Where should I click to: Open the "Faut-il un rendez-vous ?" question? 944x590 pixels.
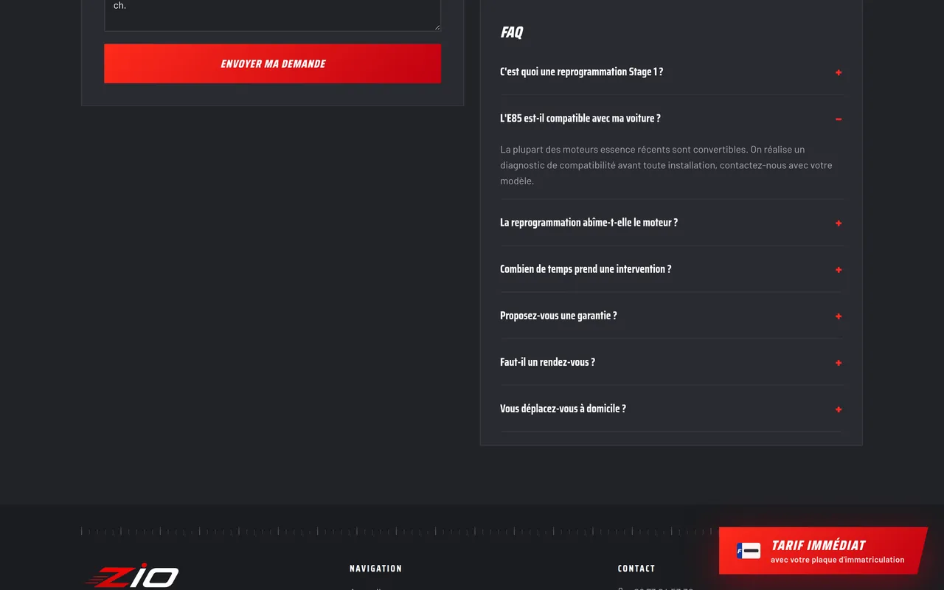click(x=671, y=362)
